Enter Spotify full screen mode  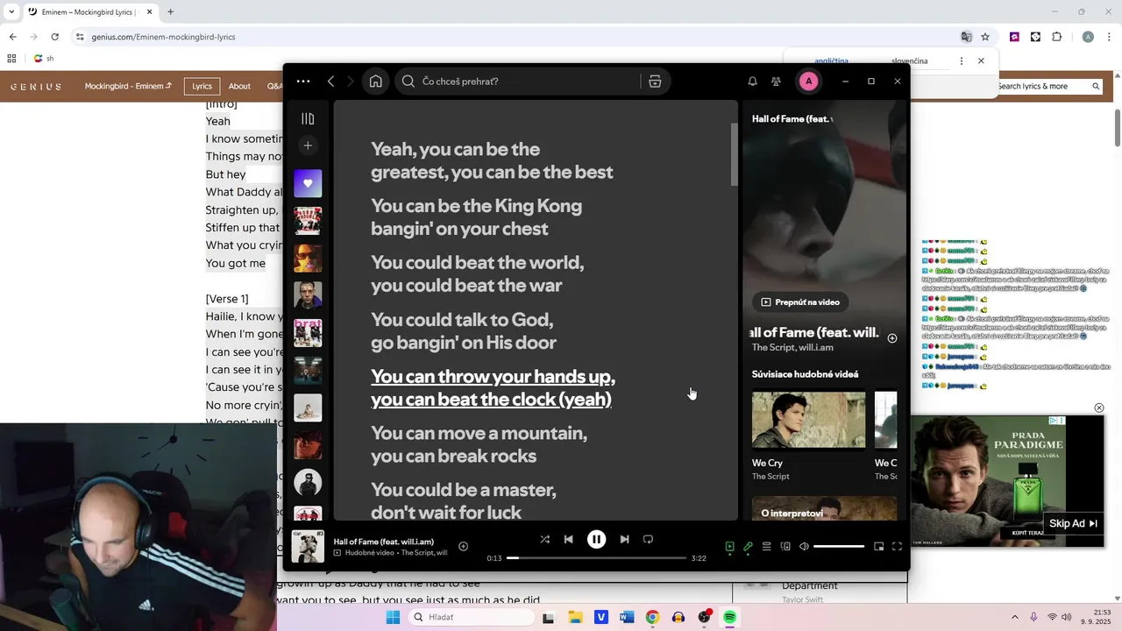point(897,546)
